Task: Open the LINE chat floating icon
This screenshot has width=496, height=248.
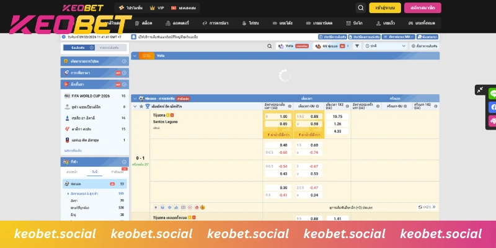Action: click(492, 94)
